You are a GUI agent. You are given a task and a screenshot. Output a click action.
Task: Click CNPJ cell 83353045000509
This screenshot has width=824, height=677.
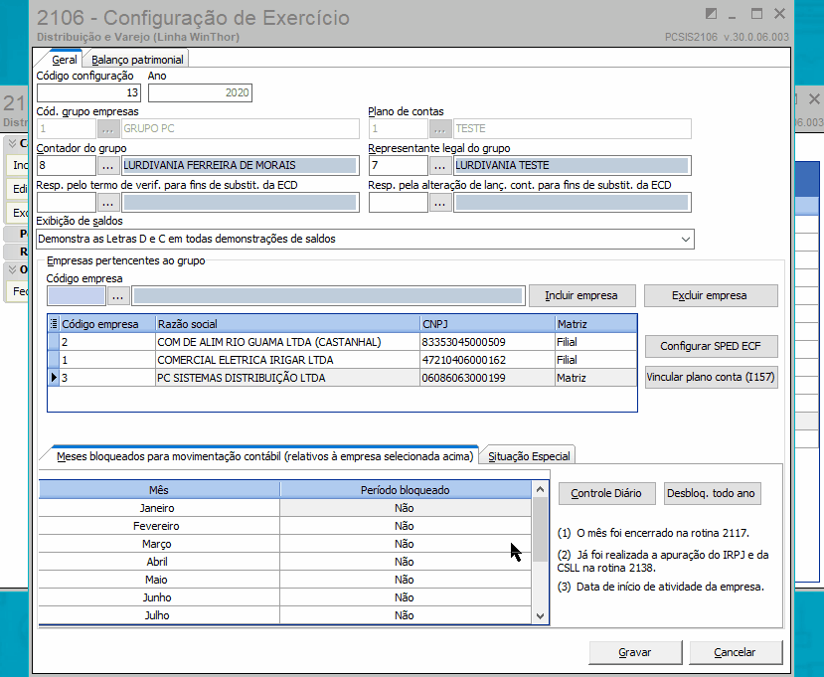pos(487,342)
